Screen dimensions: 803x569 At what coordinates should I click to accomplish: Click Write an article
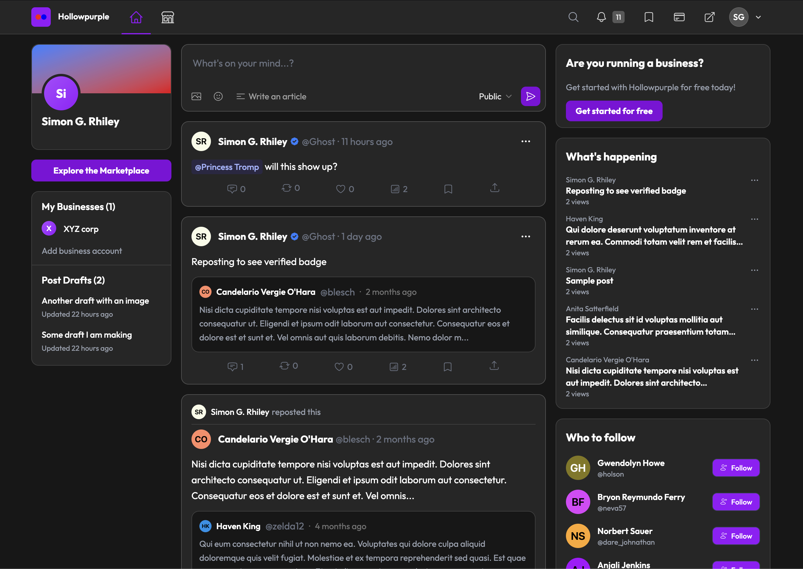(x=271, y=96)
